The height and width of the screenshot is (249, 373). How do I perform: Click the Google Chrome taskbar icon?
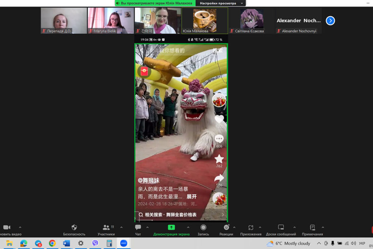(x=52, y=243)
